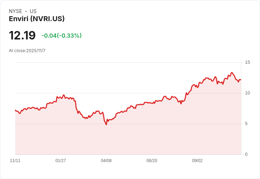Screen dimensions: 260x179
Task: Click the highest peak of the price line
Action: pyautogui.click(x=232, y=73)
